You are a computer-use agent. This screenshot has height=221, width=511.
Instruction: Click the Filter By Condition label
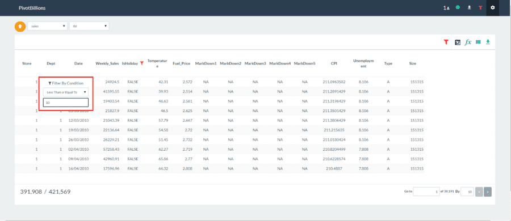click(x=66, y=83)
